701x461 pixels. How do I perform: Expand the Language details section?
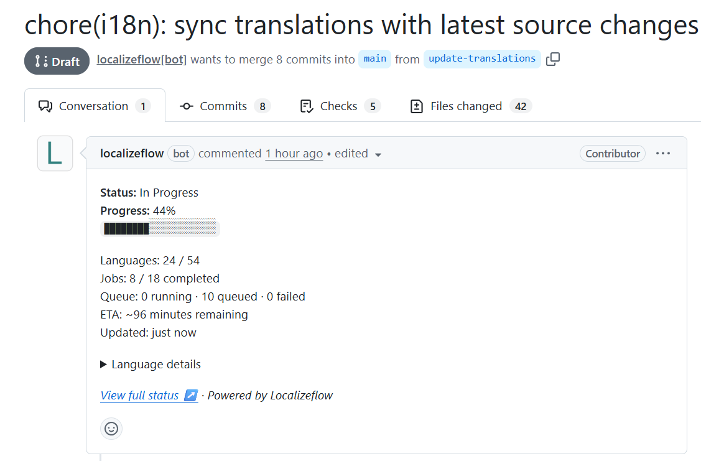150,365
